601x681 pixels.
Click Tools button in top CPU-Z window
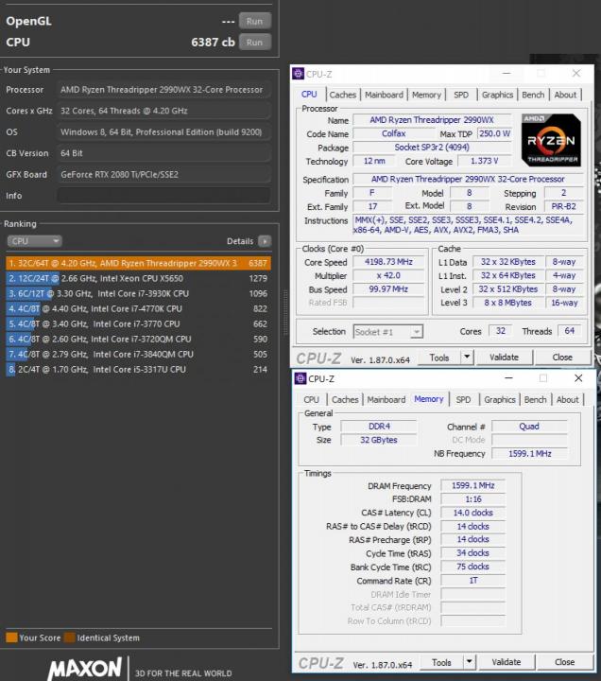coord(439,358)
